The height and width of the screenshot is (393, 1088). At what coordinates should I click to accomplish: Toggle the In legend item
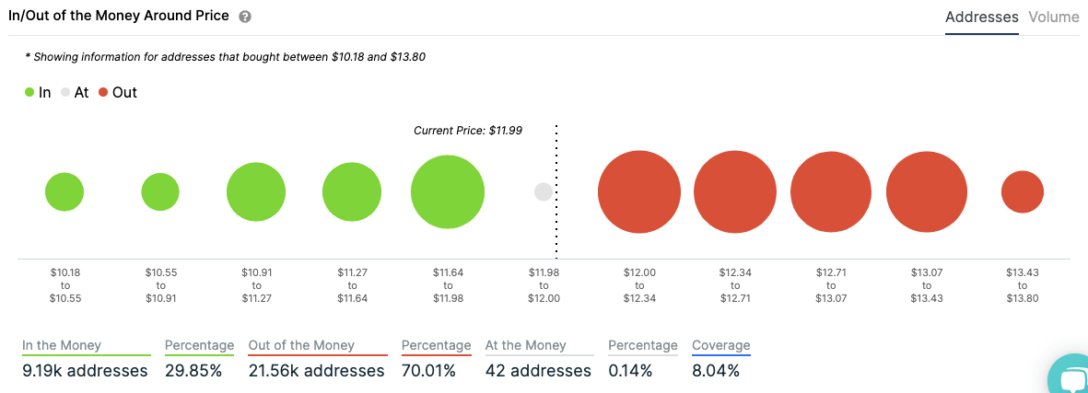pyautogui.click(x=38, y=92)
